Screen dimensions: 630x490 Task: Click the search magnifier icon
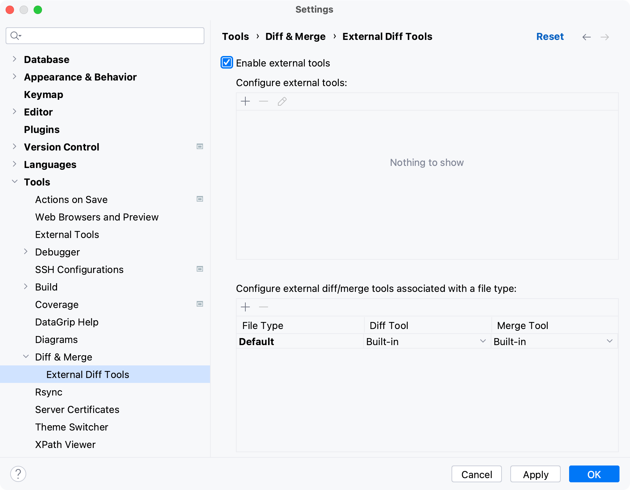pyautogui.click(x=15, y=35)
